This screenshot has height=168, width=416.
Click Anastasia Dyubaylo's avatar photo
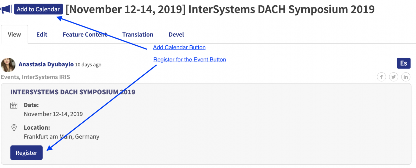pos(8,65)
